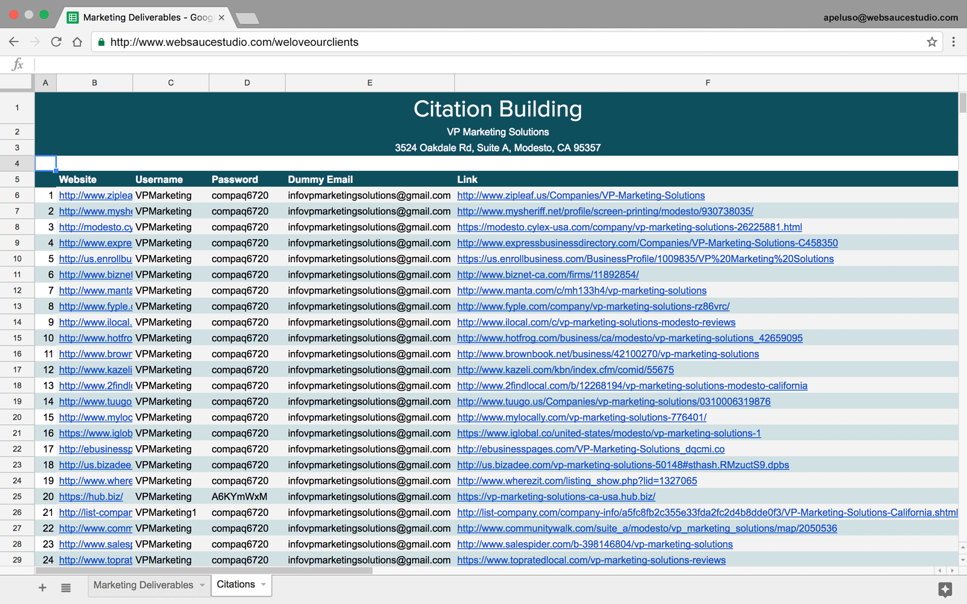Select column A header
Screen dimensions: 967x604
pos(45,83)
